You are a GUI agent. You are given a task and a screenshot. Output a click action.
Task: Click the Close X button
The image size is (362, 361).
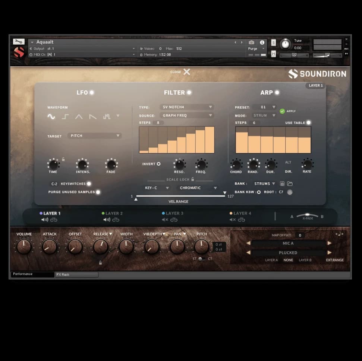point(186,72)
